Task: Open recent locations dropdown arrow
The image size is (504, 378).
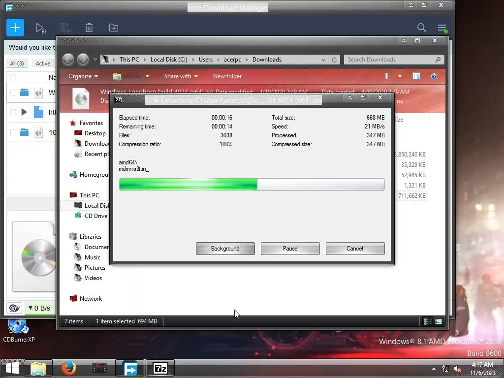Action: pos(95,60)
